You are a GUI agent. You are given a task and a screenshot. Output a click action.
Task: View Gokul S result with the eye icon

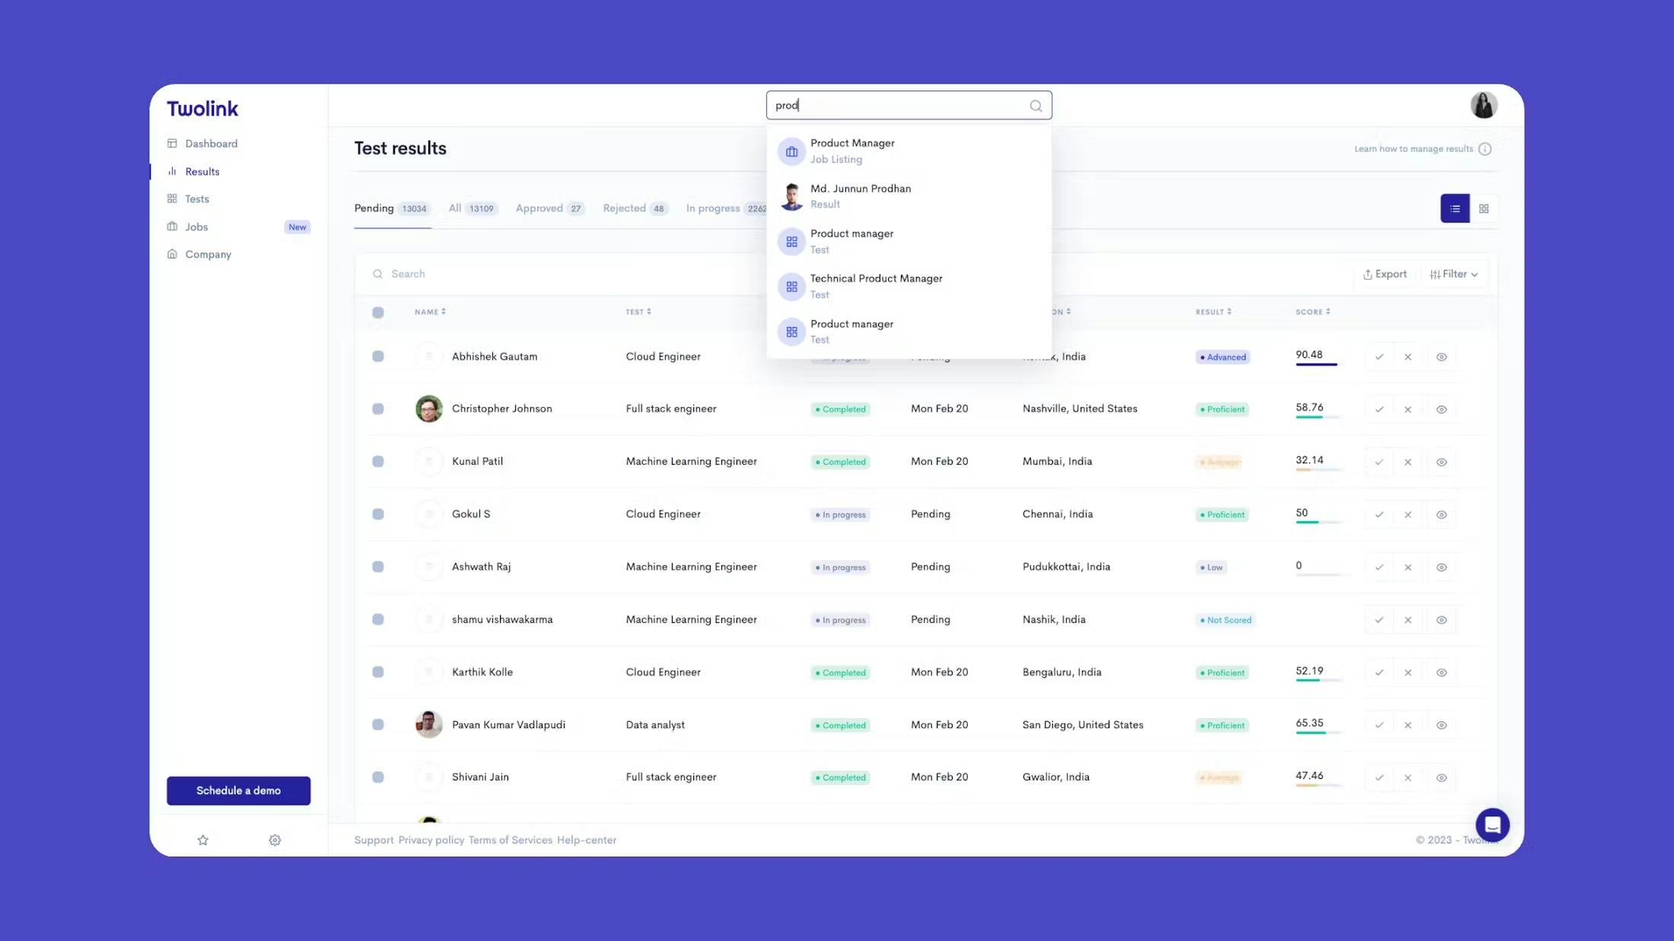[1441, 515]
